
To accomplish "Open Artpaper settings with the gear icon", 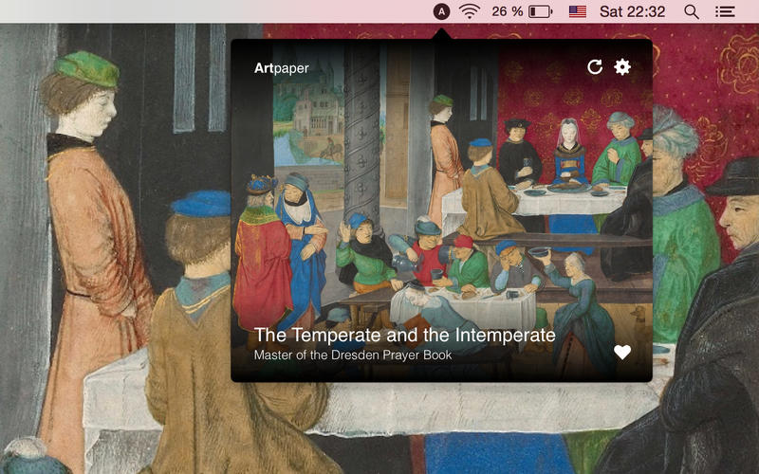I will point(622,66).
